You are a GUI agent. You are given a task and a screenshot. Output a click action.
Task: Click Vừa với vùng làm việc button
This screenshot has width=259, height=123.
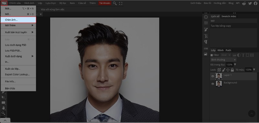pos(53,9)
